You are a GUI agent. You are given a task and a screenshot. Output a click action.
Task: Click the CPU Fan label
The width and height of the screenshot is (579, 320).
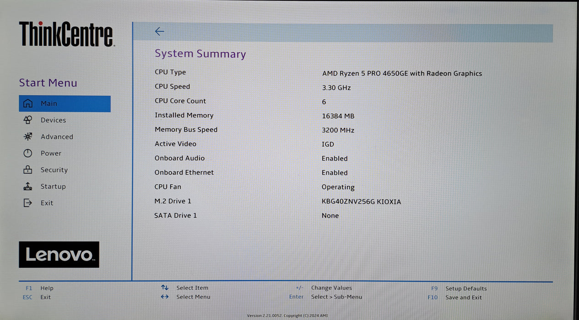click(168, 187)
